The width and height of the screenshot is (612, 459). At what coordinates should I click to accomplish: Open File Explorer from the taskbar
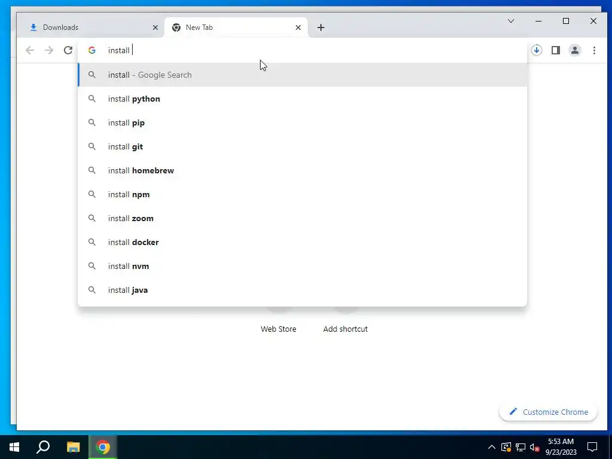tap(73, 447)
